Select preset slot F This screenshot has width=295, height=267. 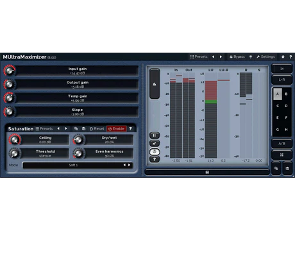[x=286, y=117]
